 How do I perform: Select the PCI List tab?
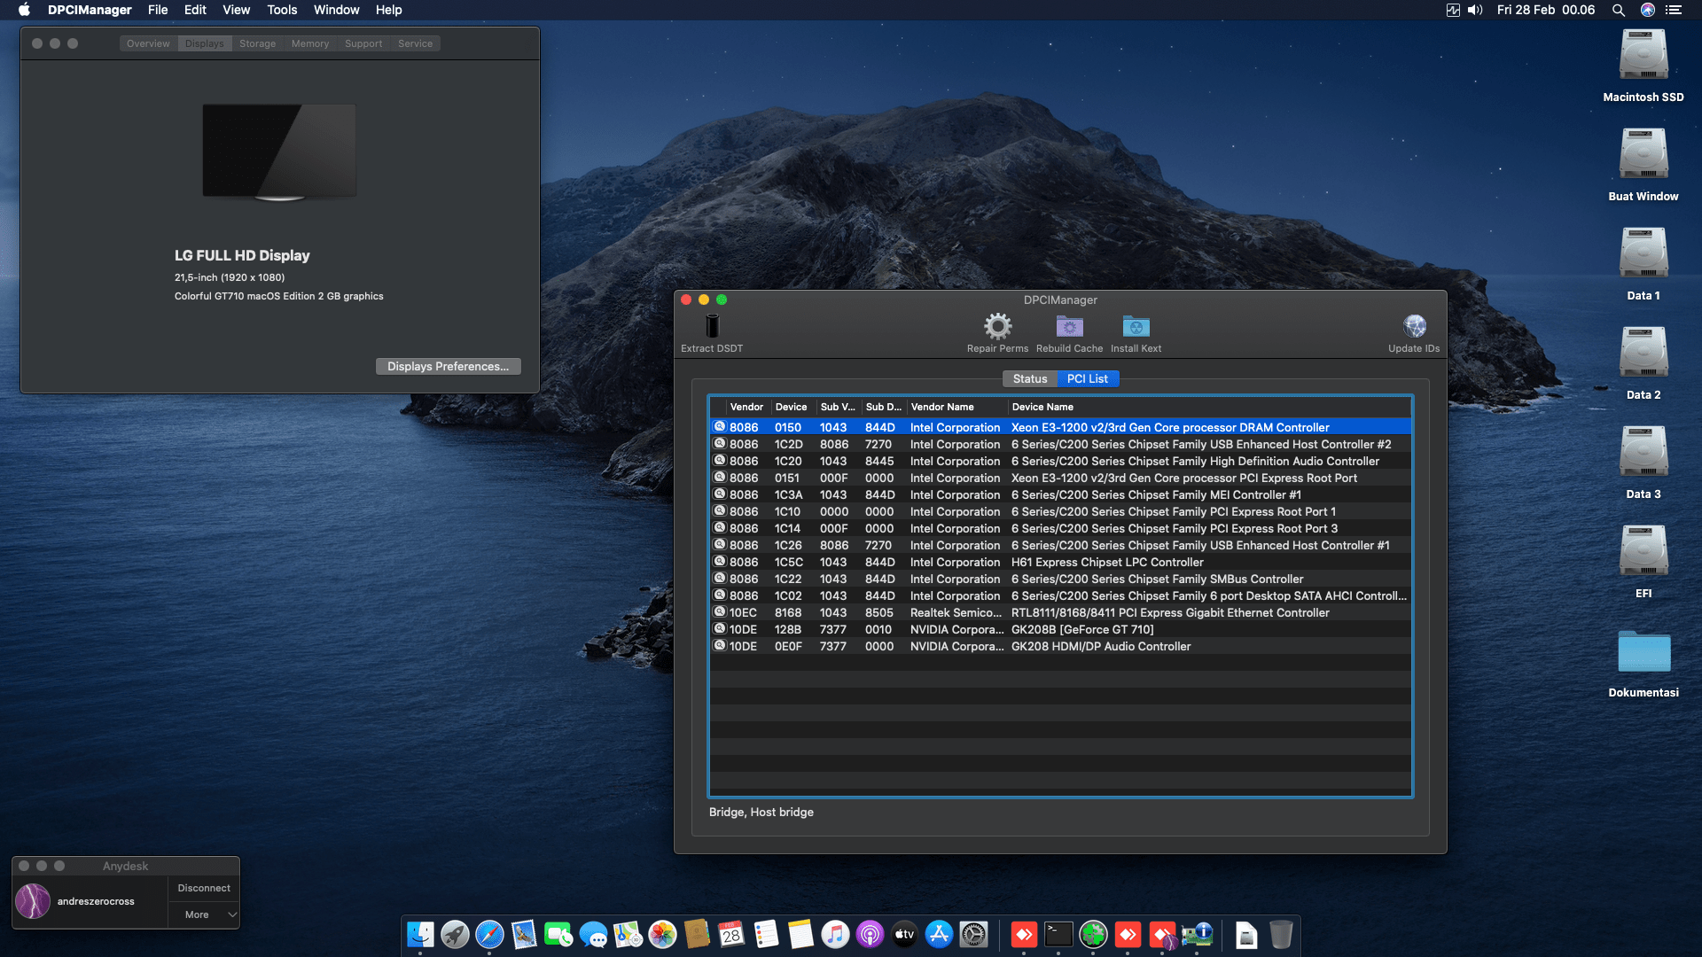click(x=1088, y=378)
